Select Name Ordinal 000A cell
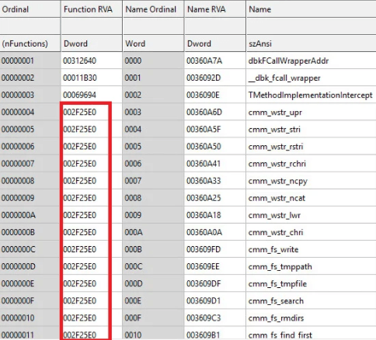Image resolution: width=376 pixels, height=340 pixels. (x=153, y=232)
